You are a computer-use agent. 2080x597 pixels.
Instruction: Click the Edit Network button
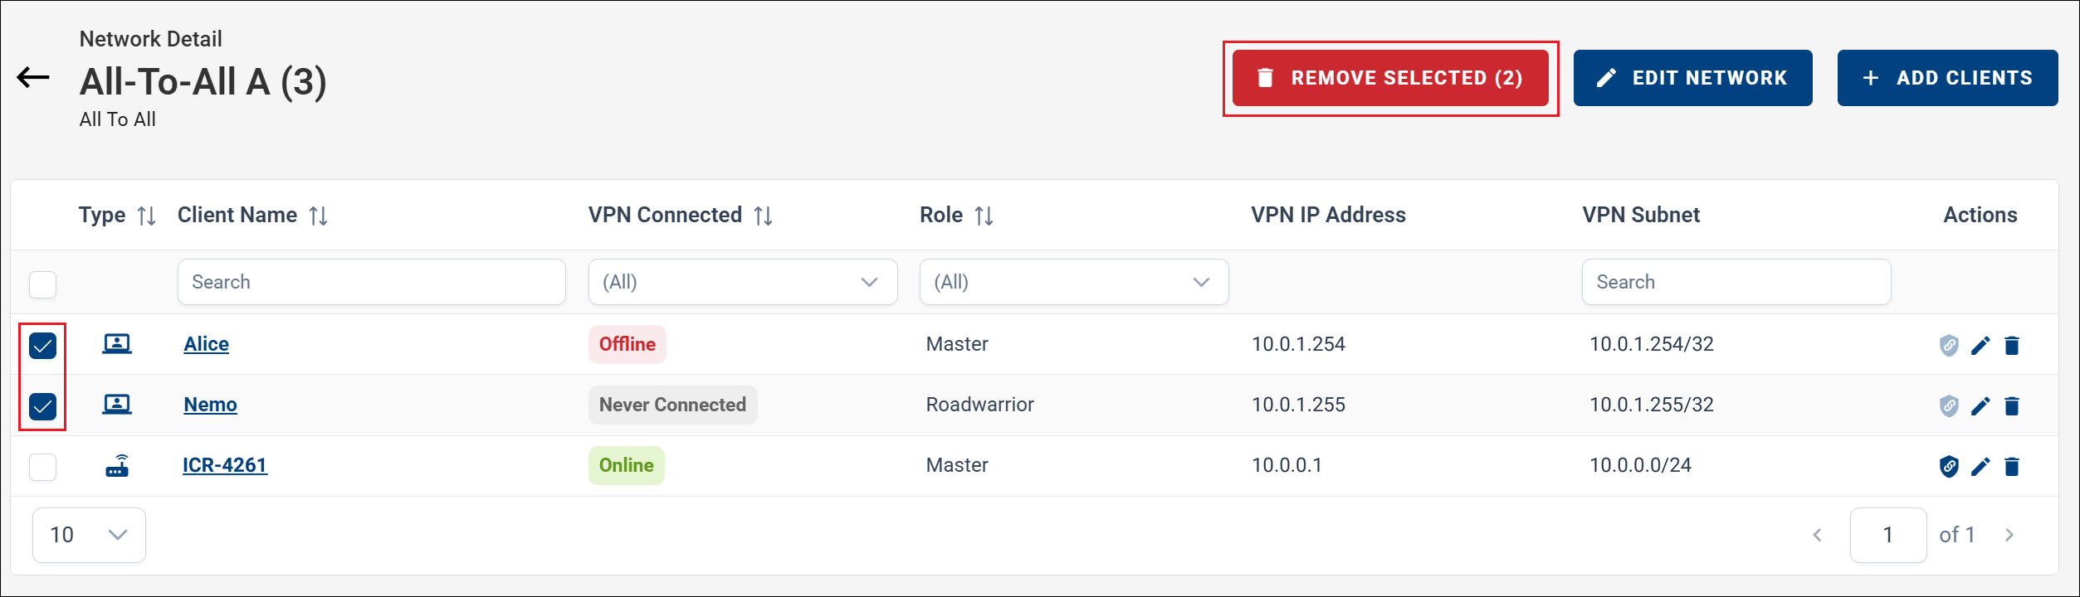point(1692,78)
